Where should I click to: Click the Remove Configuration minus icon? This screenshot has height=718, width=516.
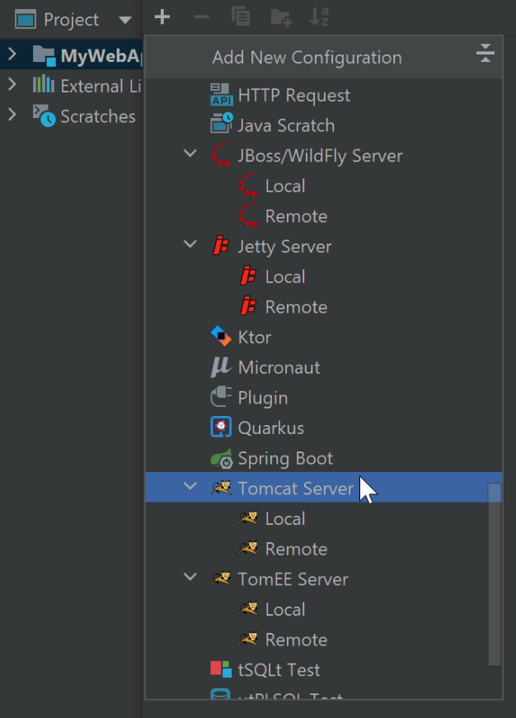201,18
